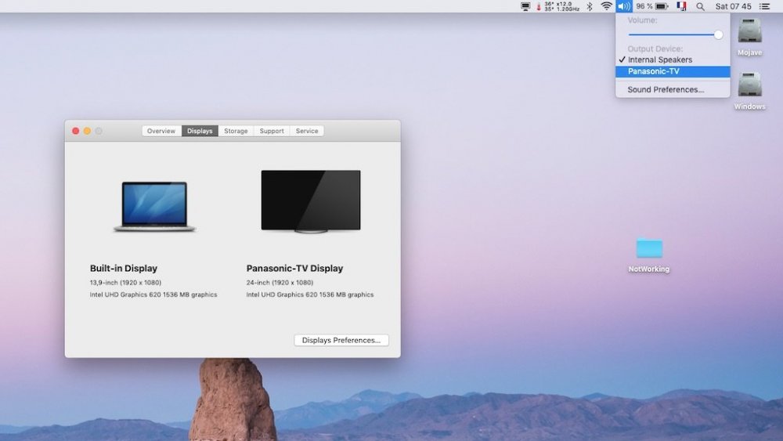
Task: Open the Support tab
Action: coord(272,131)
